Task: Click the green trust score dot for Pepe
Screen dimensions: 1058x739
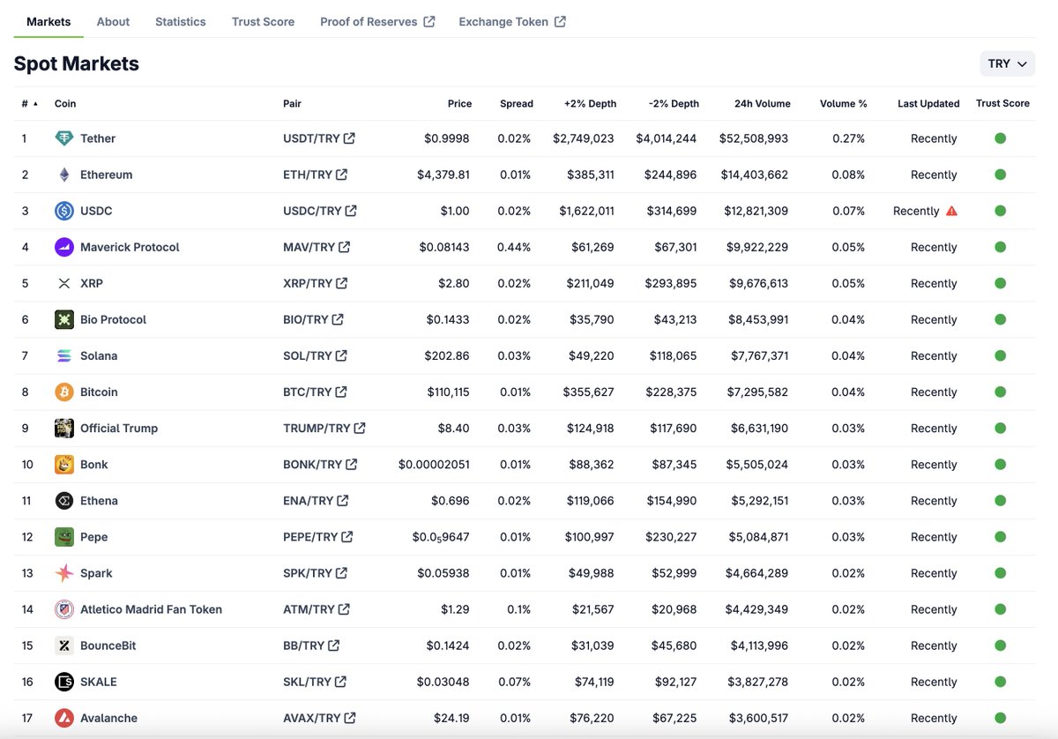Action: coord(1000,536)
